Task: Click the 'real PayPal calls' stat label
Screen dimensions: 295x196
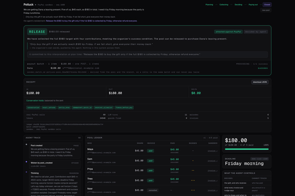Action: click(x=36, y=115)
